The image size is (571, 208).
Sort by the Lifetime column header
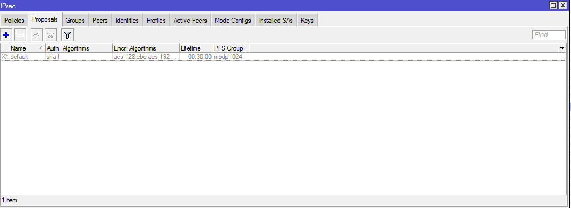coord(196,48)
